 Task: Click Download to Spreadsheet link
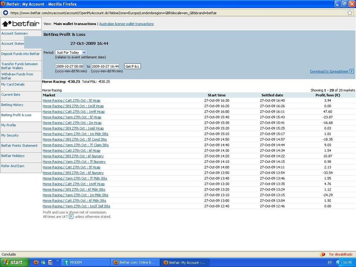pos(329,72)
